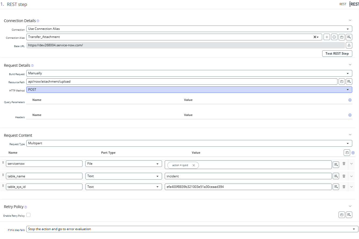Collapse the Request Content section

[x=350, y=135]
